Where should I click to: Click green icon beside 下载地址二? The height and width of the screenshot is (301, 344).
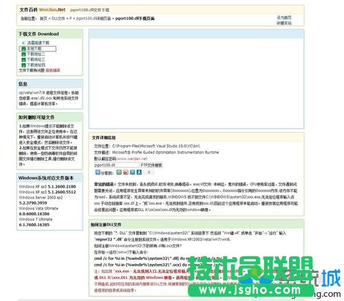tap(23, 54)
